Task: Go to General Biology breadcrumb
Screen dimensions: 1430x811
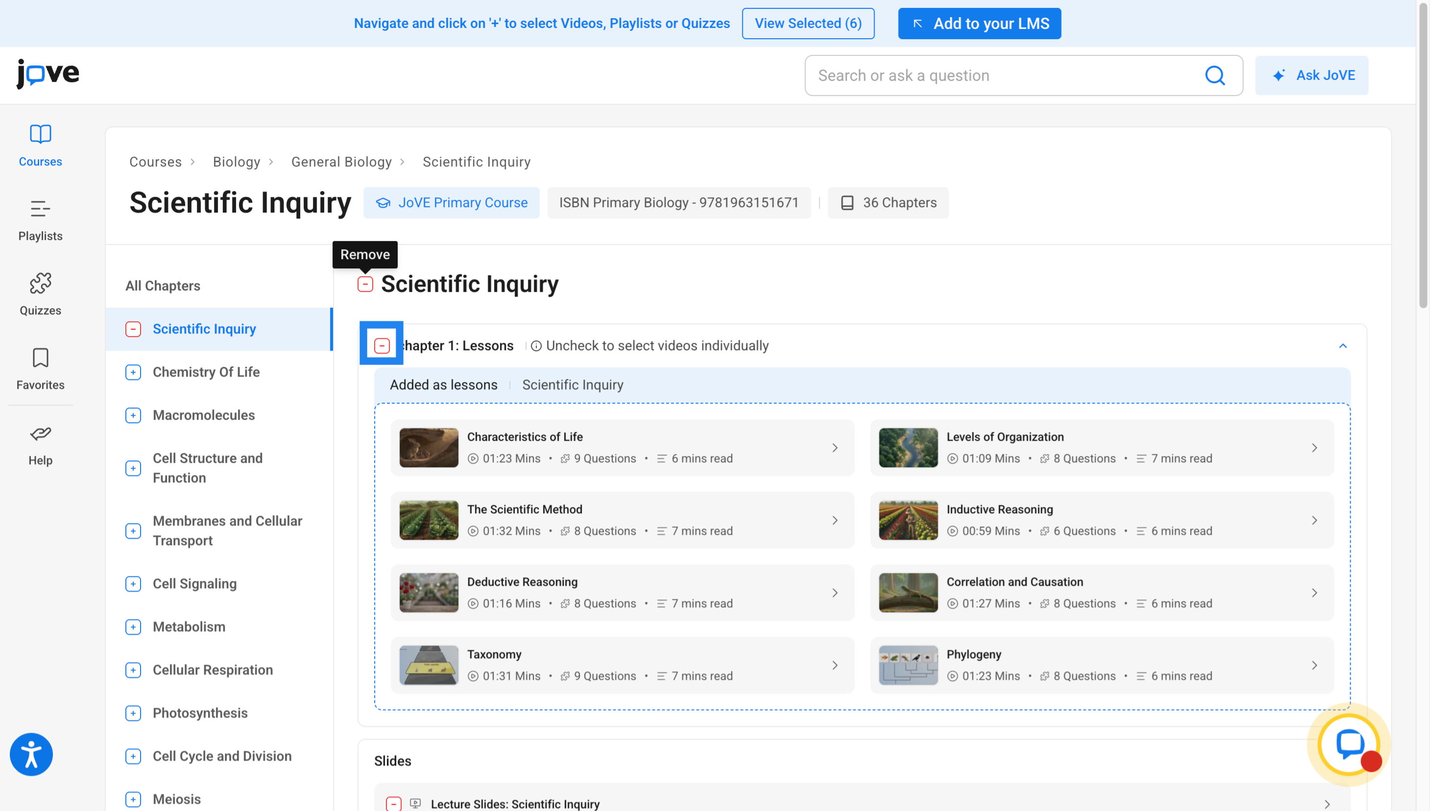Action: click(x=341, y=162)
